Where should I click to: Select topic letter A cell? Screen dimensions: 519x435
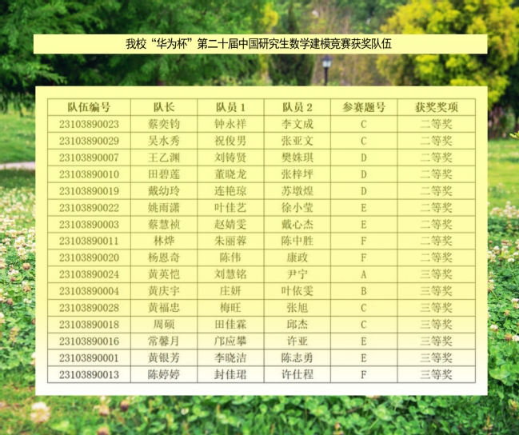pos(364,274)
